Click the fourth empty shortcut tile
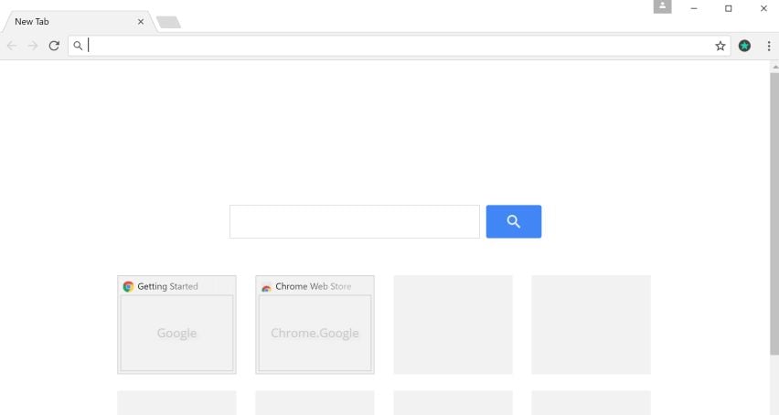The image size is (779, 415). (591, 325)
